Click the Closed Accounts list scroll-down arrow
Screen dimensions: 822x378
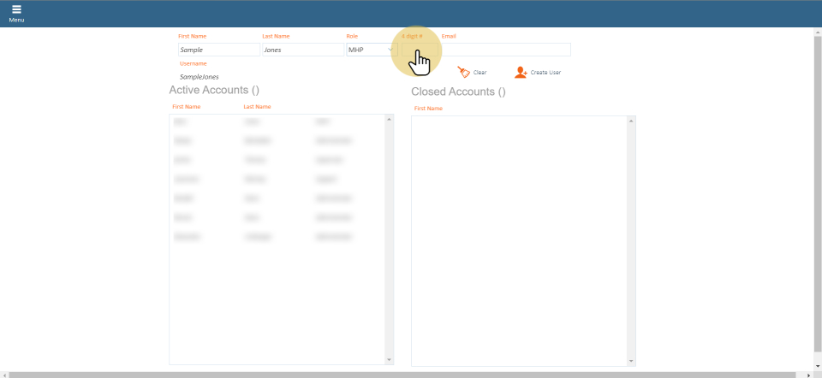click(x=631, y=361)
